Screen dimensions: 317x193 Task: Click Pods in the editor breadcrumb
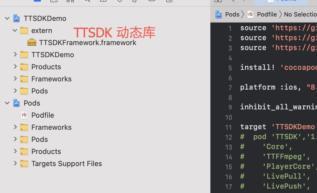[232, 14]
